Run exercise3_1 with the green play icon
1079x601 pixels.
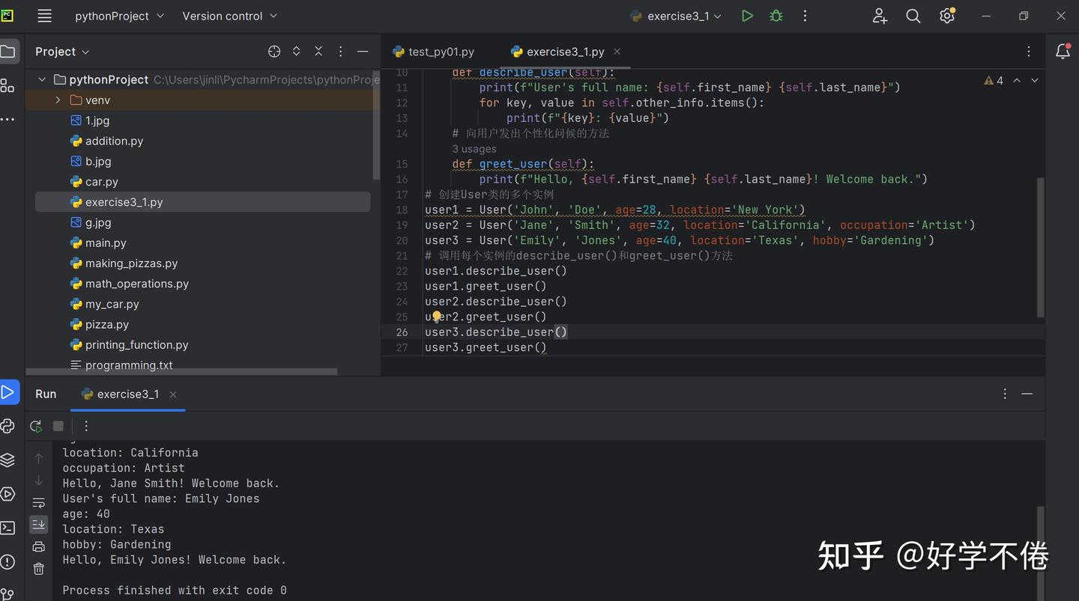(747, 16)
